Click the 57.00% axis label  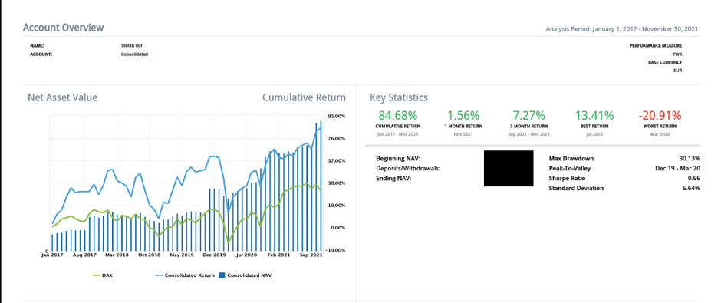tap(336, 161)
